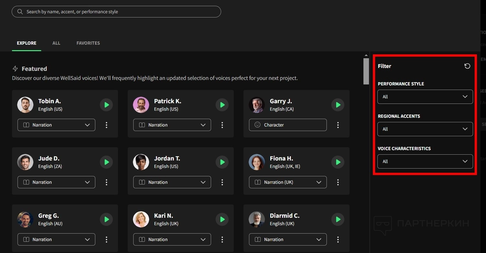Viewport: 486px width, 253px height.
Task: Open more options for Jordan T.
Action: click(x=222, y=182)
